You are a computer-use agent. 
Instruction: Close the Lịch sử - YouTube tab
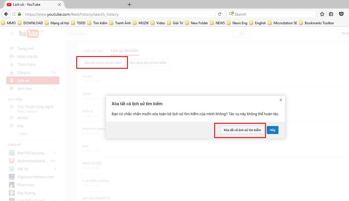tap(59, 5)
